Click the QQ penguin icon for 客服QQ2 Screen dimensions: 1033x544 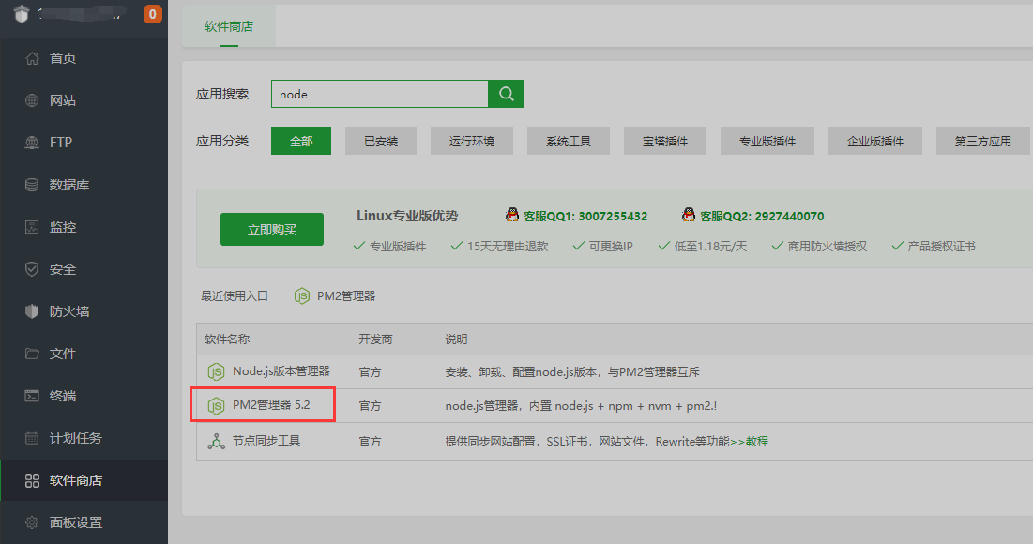coord(689,215)
